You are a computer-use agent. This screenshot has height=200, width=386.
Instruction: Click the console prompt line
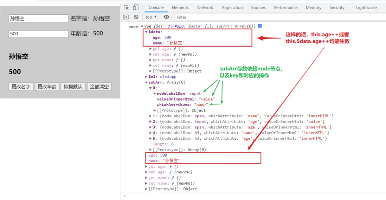tap(253, 196)
